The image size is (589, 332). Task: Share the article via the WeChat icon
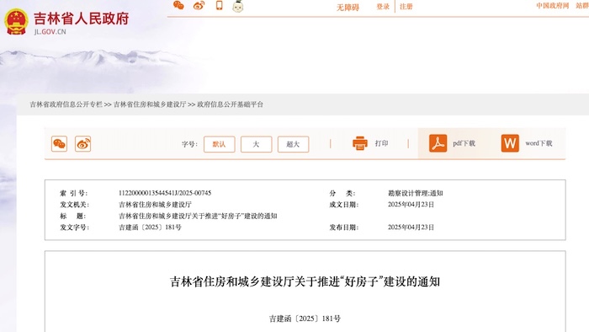(x=60, y=143)
